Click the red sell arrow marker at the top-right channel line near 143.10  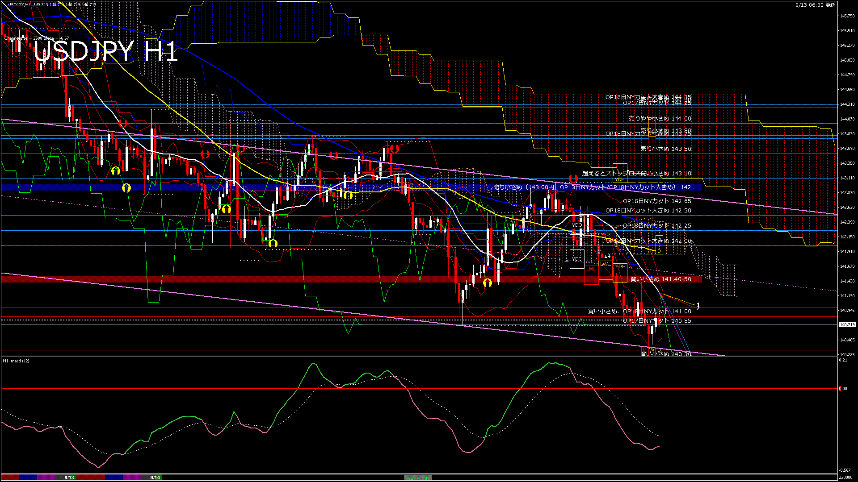pyautogui.click(x=573, y=179)
